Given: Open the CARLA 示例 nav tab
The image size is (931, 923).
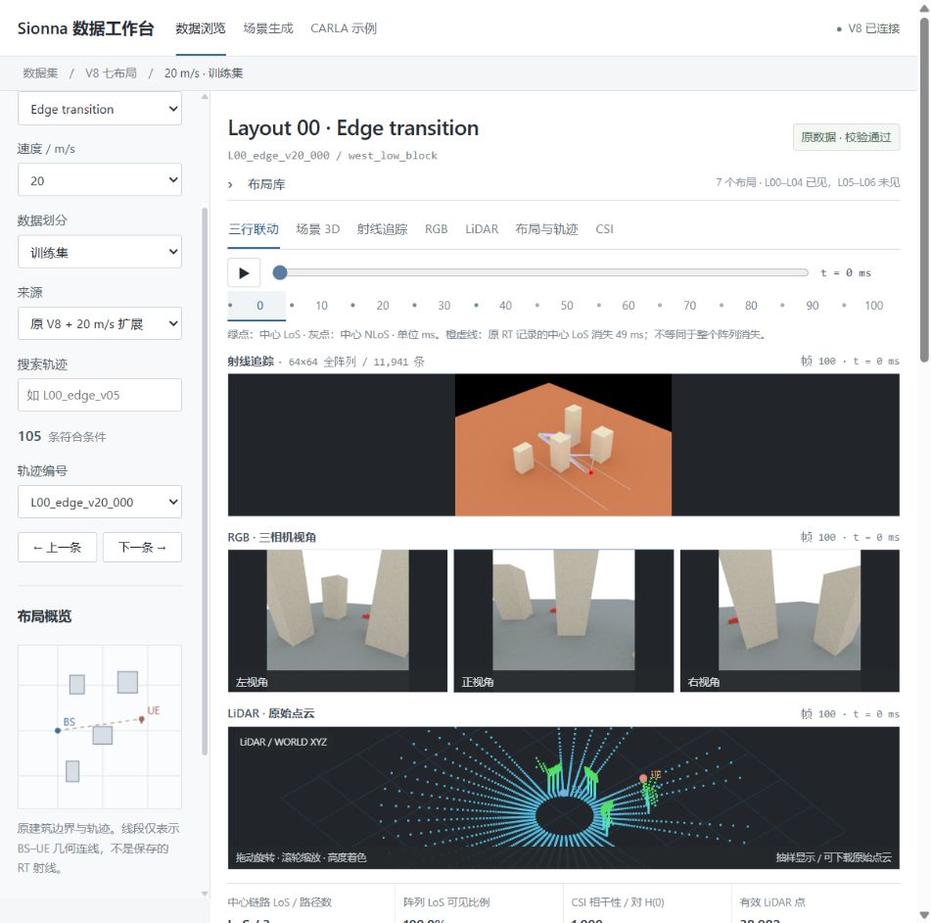Looking at the screenshot, I should (344, 28).
